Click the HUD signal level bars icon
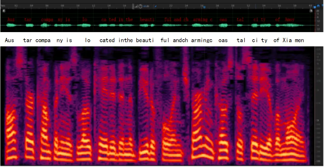This screenshot has height=167, width=324. 136,6
